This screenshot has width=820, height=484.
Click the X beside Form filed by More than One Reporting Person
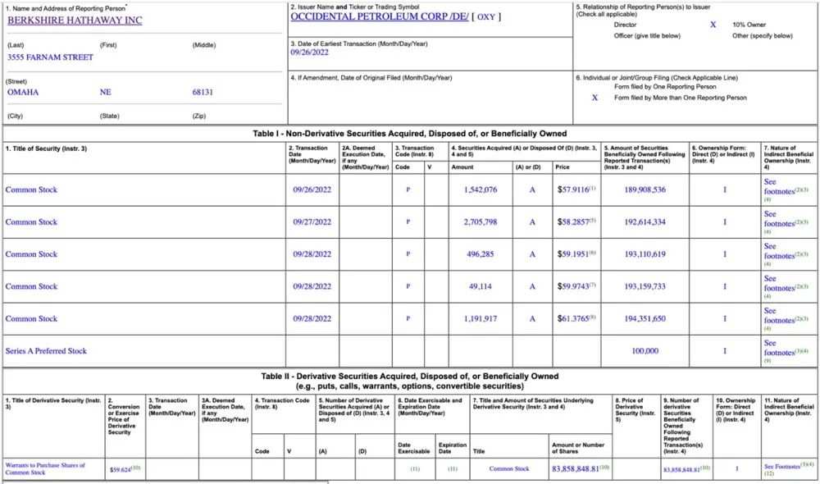tap(594, 98)
